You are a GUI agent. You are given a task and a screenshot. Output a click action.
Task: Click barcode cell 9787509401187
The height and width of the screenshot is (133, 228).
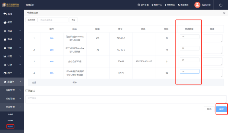tap(144, 62)
